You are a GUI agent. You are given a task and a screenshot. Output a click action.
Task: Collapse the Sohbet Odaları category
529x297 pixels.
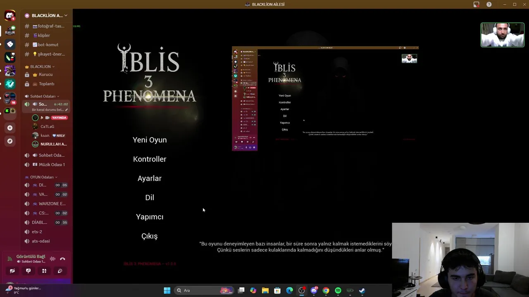42,96
